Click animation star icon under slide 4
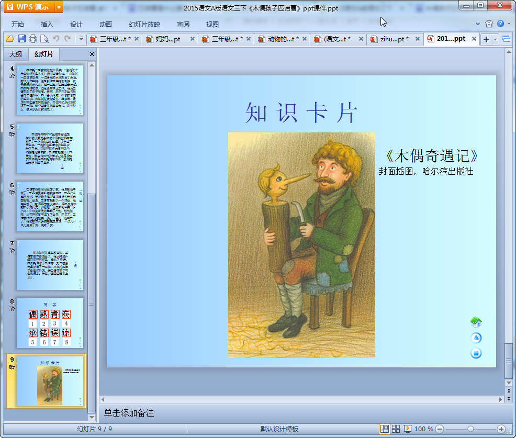The image size is (516, 438). [12, 76]
